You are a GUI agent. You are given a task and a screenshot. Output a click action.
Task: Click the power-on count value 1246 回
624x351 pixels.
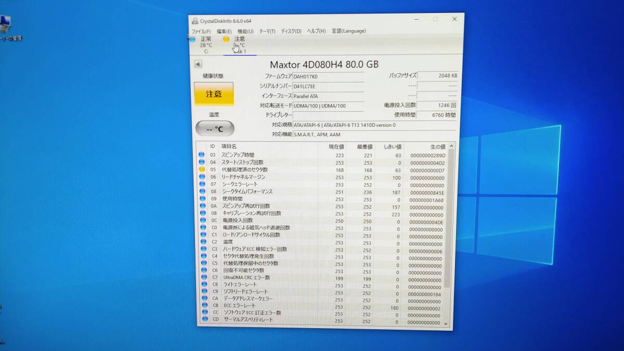(x=437, y=105)
